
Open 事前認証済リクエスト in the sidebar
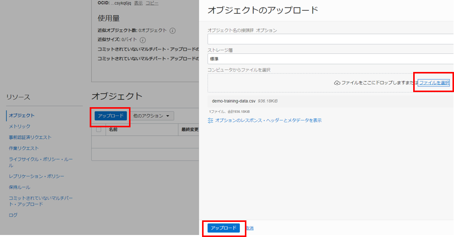point(30,137)
